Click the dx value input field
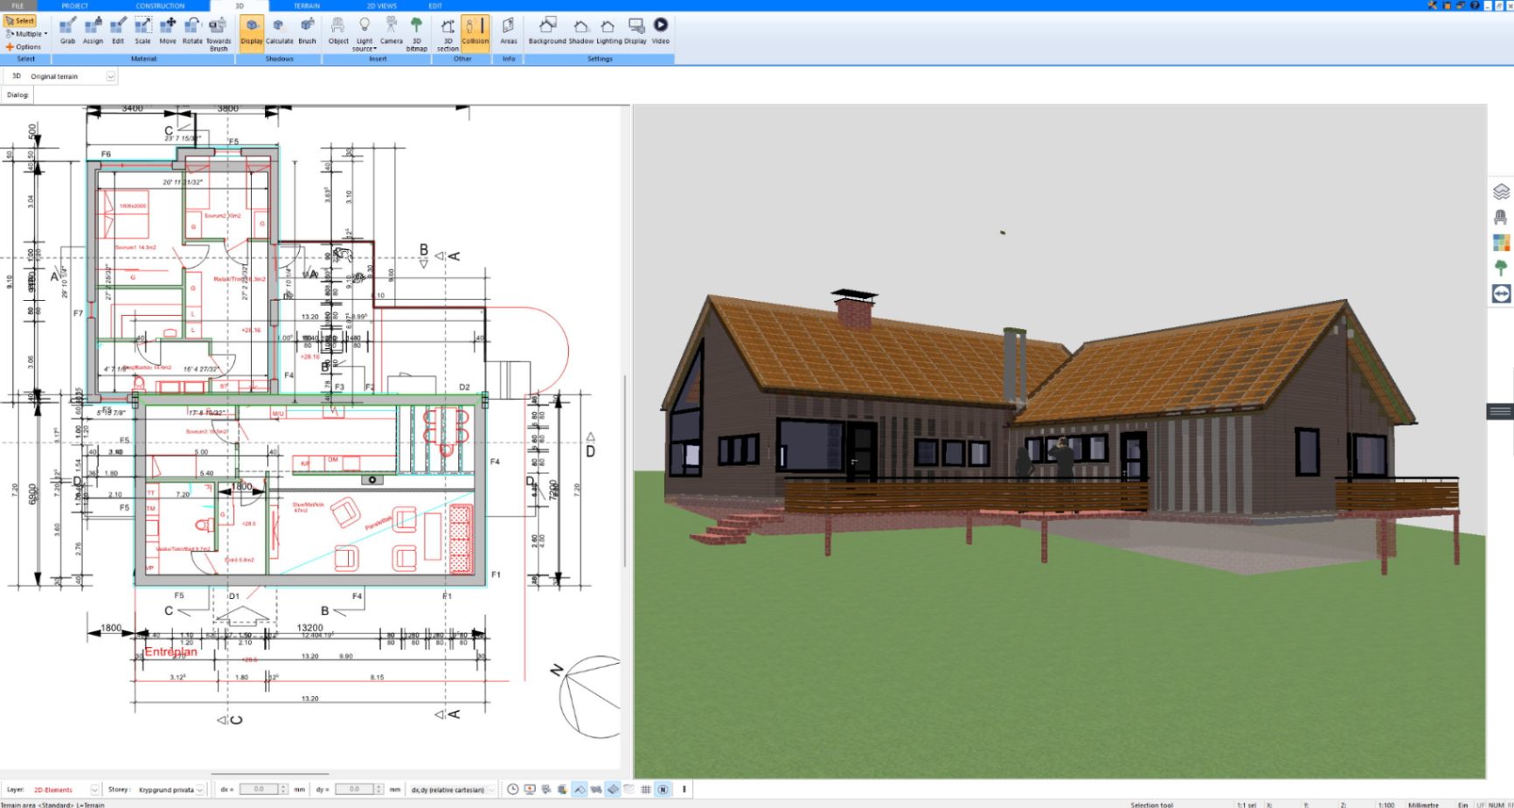The width and height of the screenshot is (1514, 808). coord(259,790)
